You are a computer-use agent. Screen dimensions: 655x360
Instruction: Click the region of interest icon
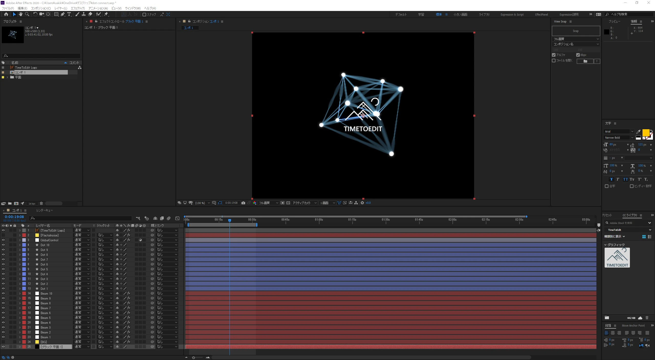(282, 203)
